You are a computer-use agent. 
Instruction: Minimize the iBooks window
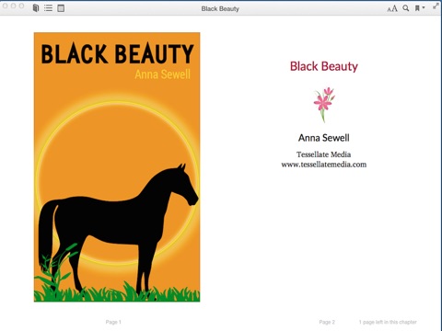tap(13, 6)
